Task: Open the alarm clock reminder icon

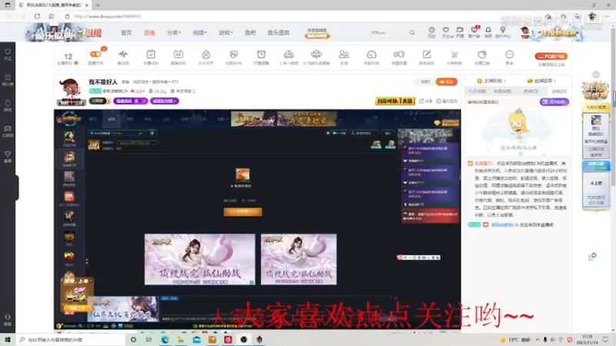Action: [261, 54]
